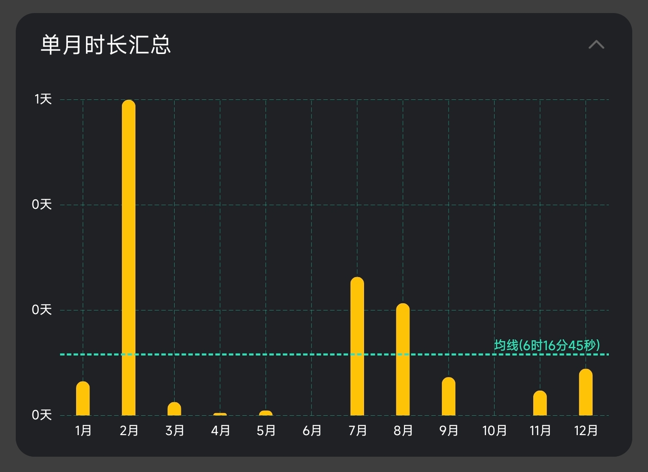The image size is (648, 472).
Task: Tap the short yellow bar for 3月
Action: coord(174,409)
